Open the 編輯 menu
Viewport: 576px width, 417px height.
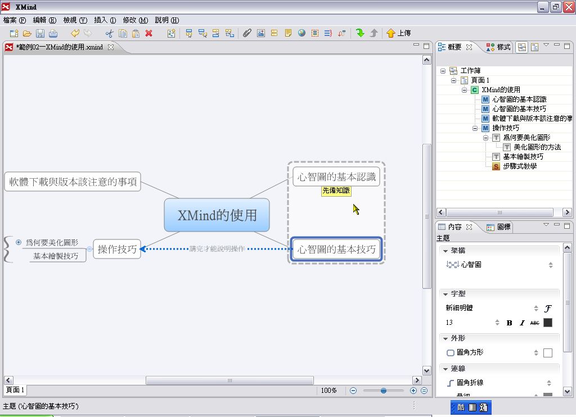click(x=45, y=20)
